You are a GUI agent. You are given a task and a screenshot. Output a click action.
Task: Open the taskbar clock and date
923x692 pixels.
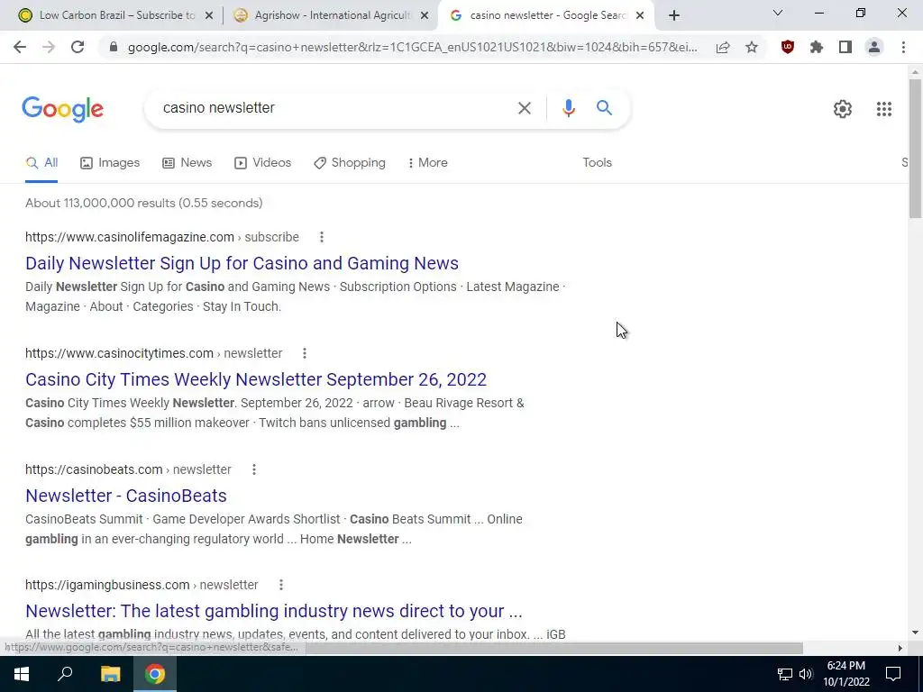845,674
